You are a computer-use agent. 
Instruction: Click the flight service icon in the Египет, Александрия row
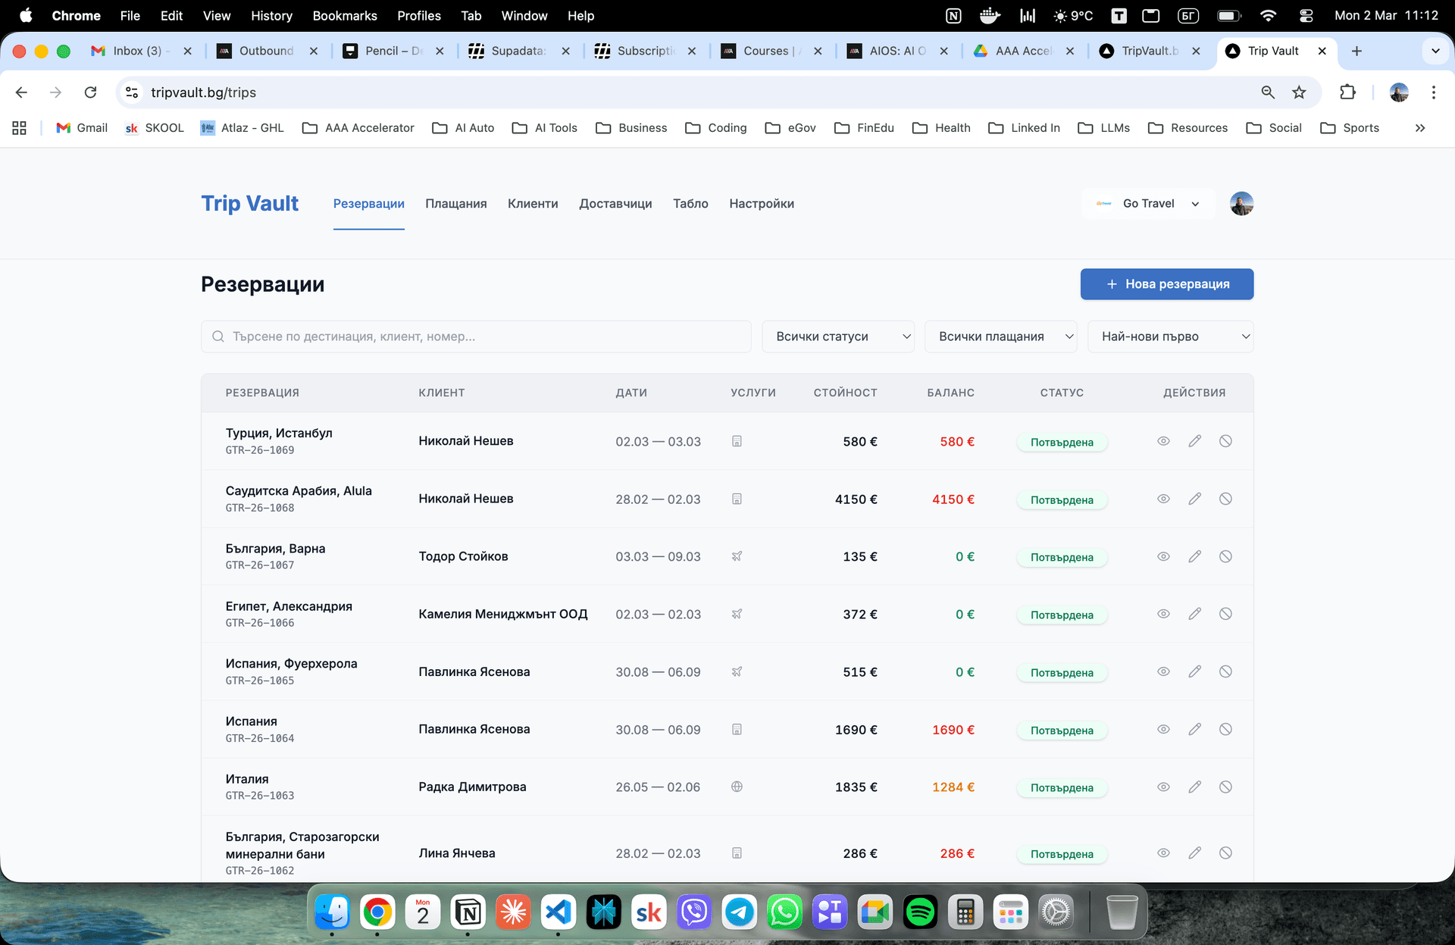[x=737, y=614]
